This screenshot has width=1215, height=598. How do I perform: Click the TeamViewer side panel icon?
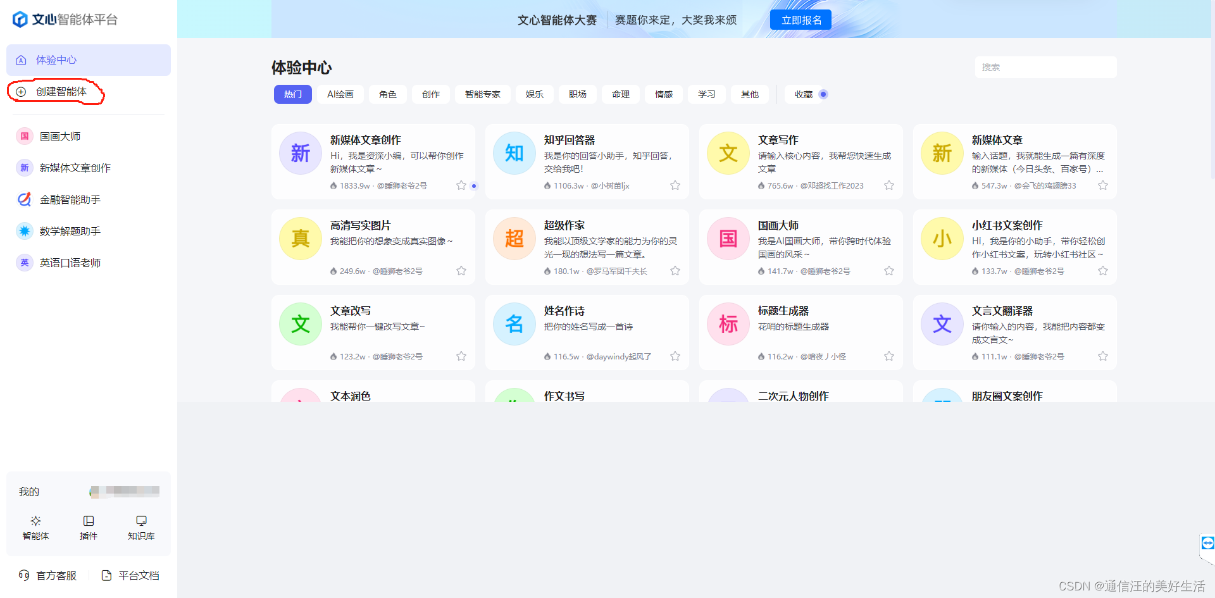click(1207, 543)
